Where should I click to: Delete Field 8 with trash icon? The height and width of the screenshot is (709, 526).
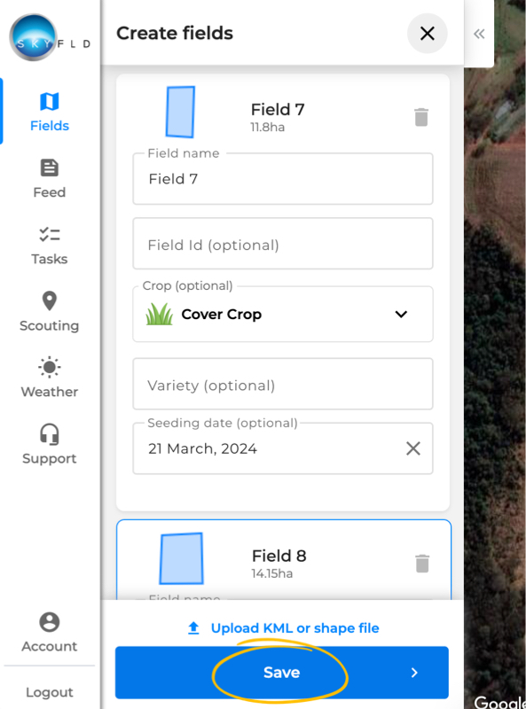[x=422, y=564]
